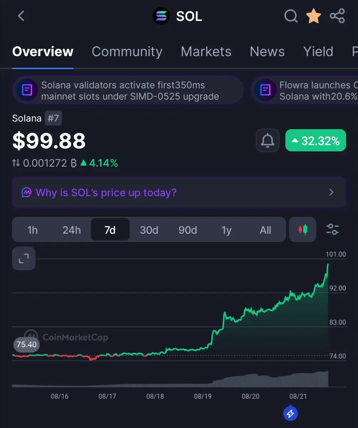Open the search magnifier icon

tap(291, 16)
